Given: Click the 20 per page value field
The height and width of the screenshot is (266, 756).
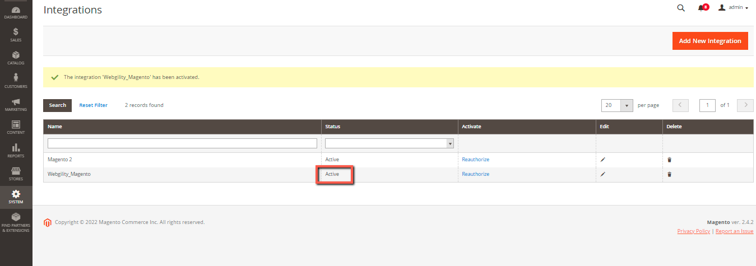Looking at the screenshot, I should click(611, 105).
